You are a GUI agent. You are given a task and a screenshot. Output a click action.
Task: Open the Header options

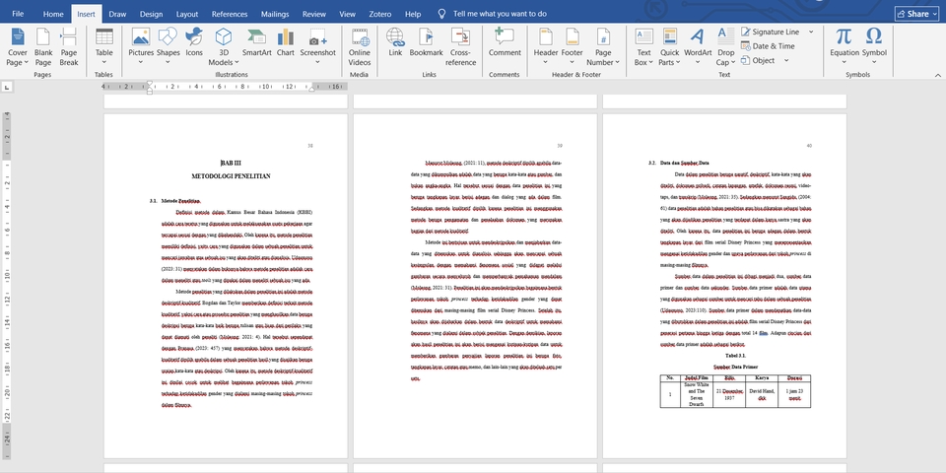[x=545, y=47]
